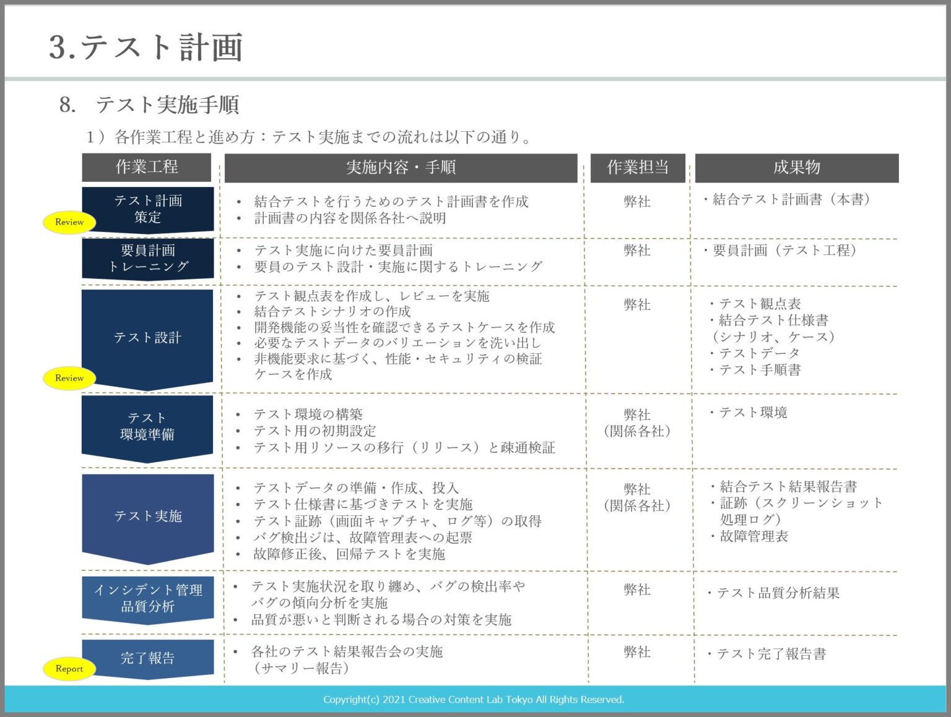
Task: Click the 'テスト計画 策定' process arrow shape
Action: coord(148,210)
